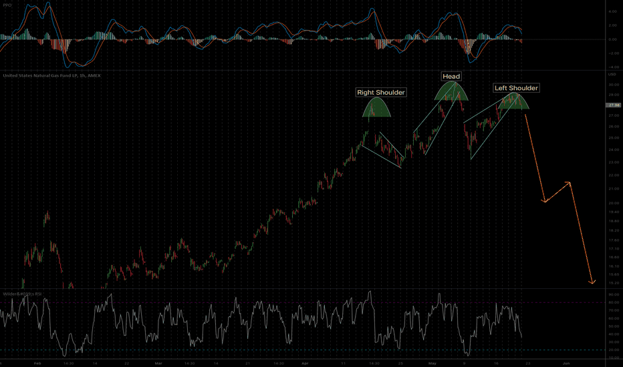Click the current price tag 27.98
The height and width of the screenshot is (367, 623).
point(614,105)
